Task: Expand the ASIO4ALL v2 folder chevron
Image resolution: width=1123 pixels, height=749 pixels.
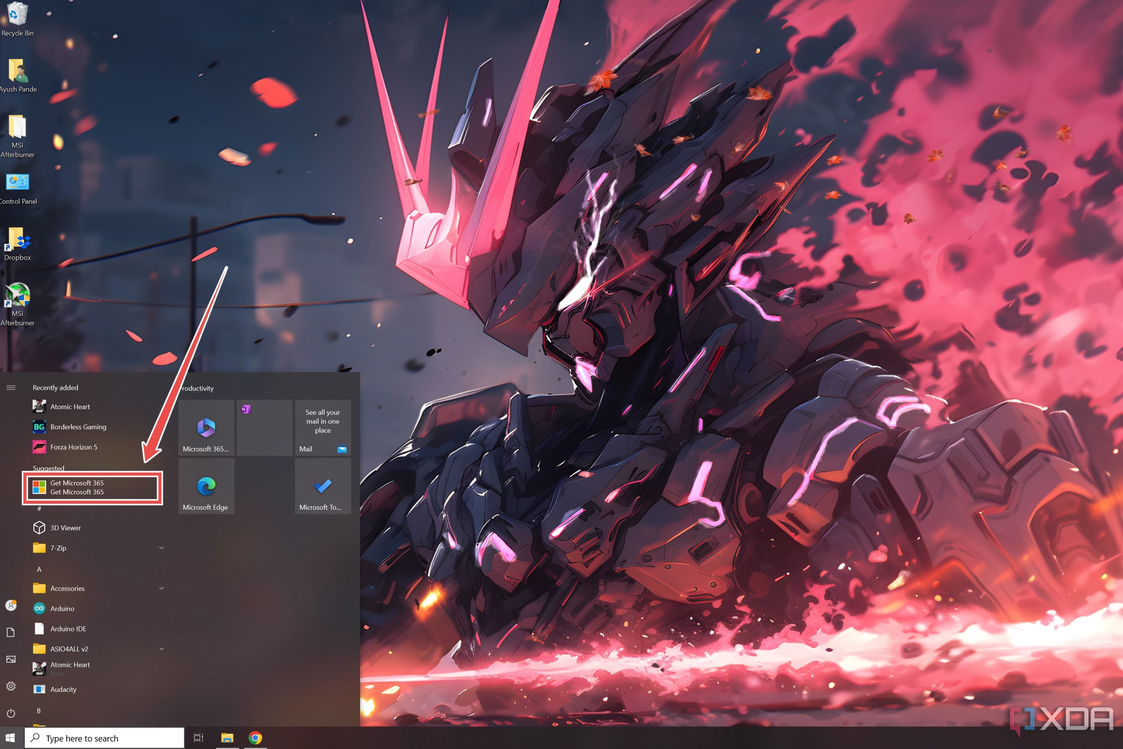Action: 161,648
